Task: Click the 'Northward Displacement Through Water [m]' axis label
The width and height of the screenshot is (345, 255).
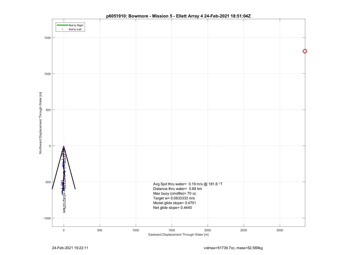Action: point(41,123)
